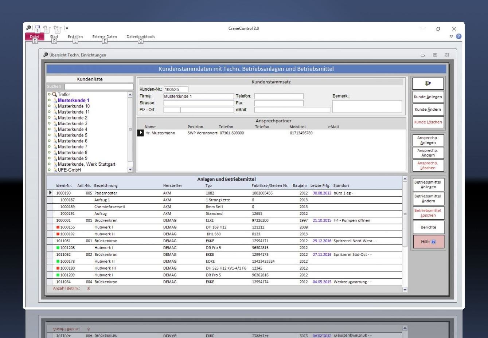Click the Betriebsmittel Löschen button
Viewport: 488px width, 338px height.
click(428, 213)
